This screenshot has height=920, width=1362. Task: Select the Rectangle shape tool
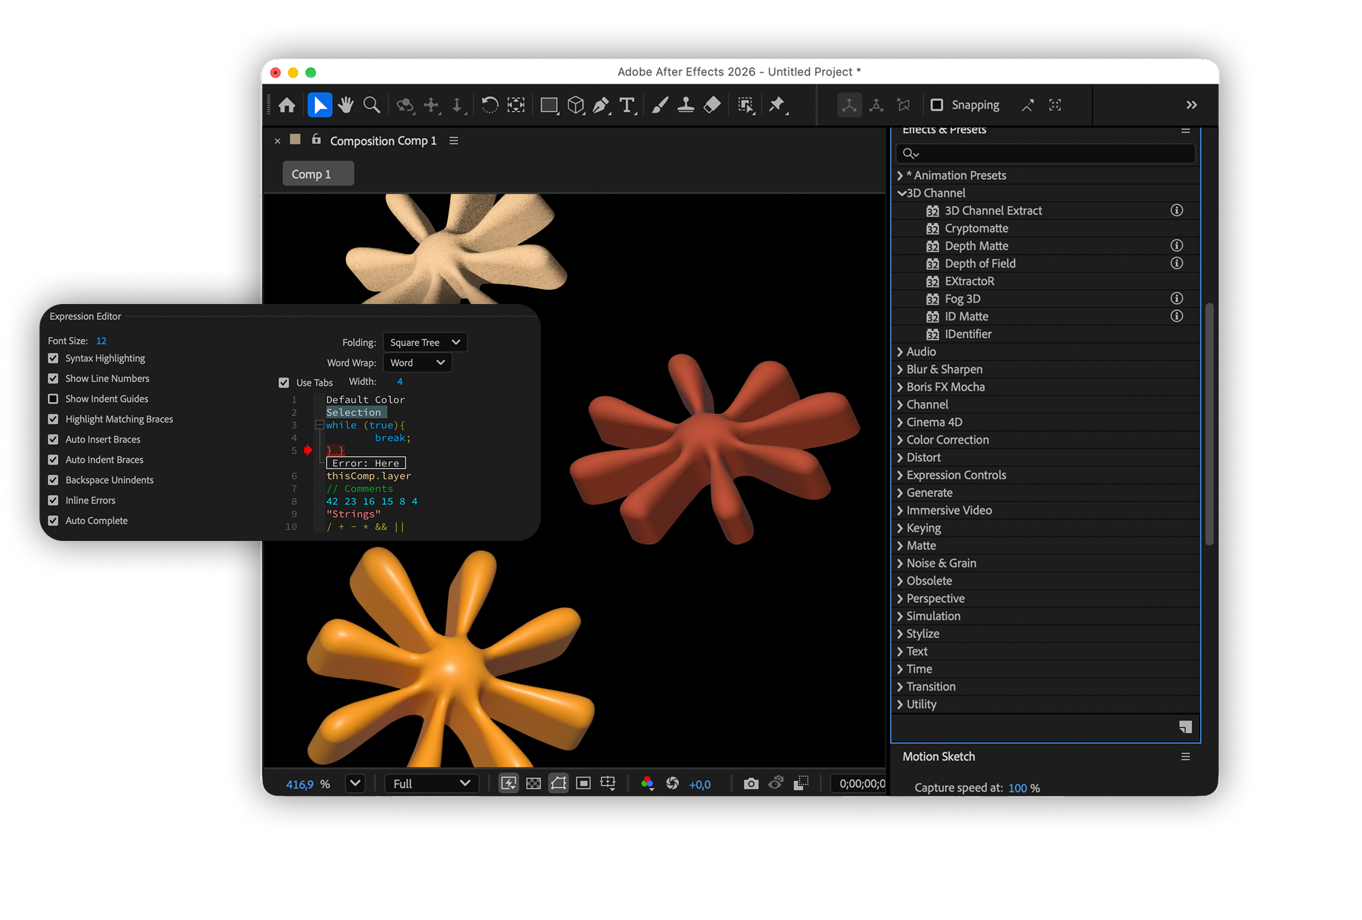coord(549,105)
